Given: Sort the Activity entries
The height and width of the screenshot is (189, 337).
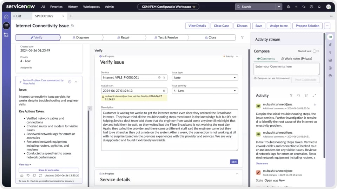Looking at the screenshot, I should click(x=306, y=95).
